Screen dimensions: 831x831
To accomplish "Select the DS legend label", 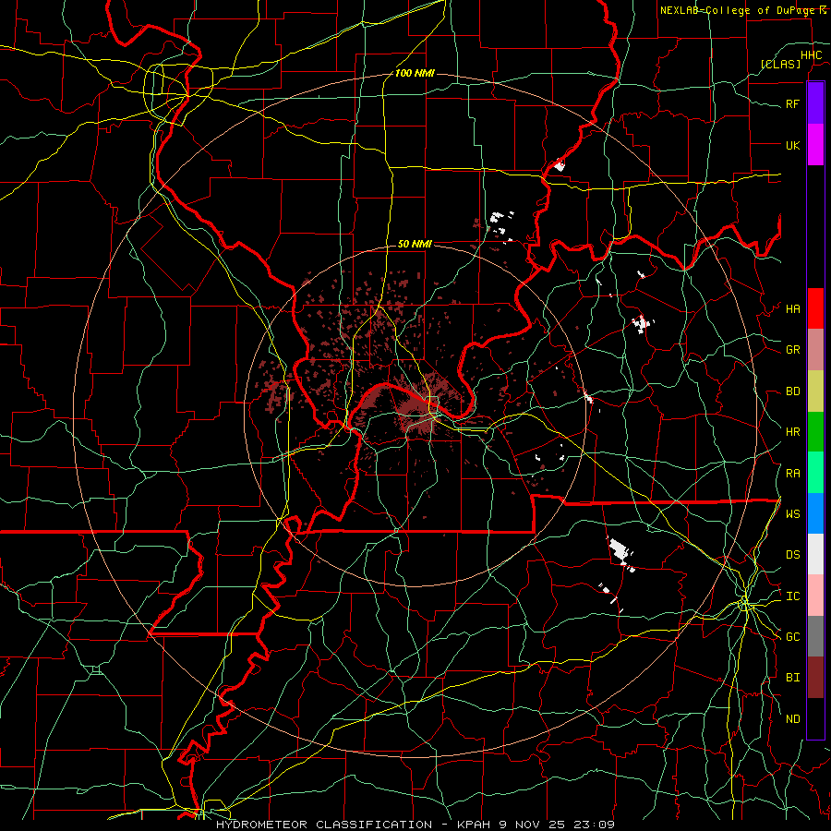I will pos(793,555).
